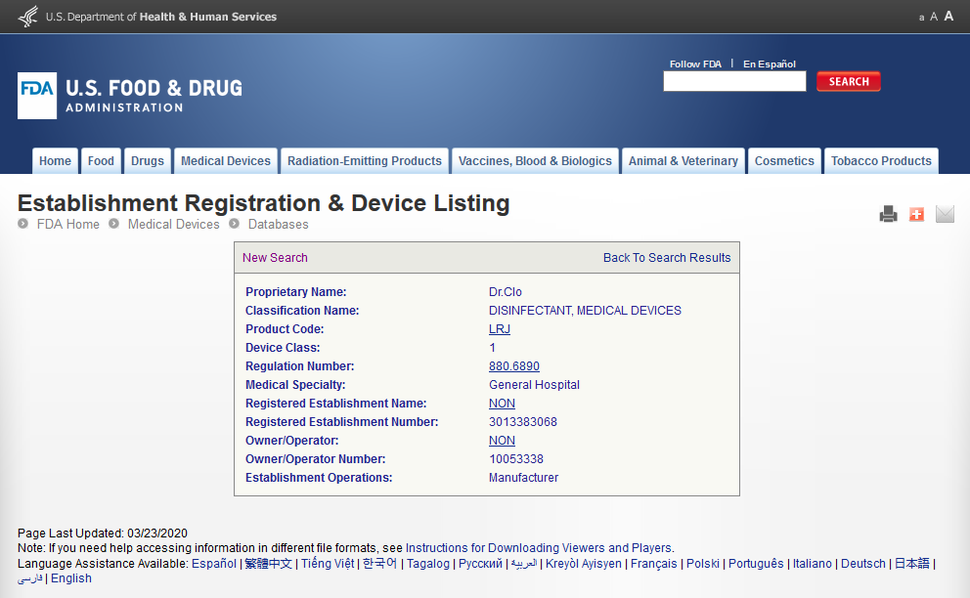
Task: Click the print page icon
Action: (x=888, y=214)
